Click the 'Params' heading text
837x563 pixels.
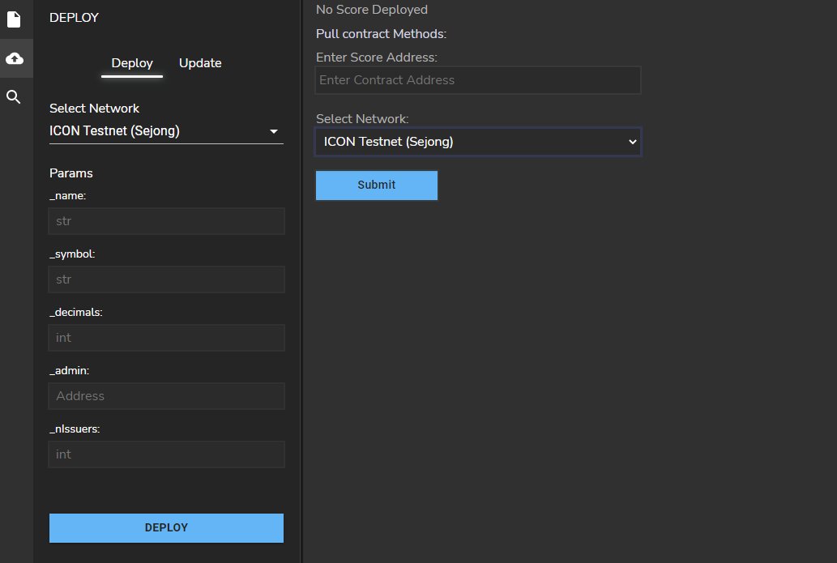point(71,173)
